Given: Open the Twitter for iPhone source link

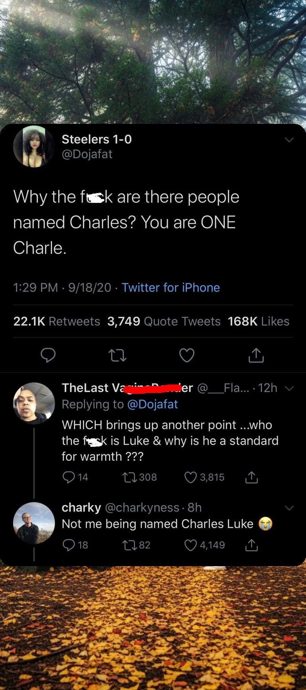Looking at the screenshot, I should (171, 287).
